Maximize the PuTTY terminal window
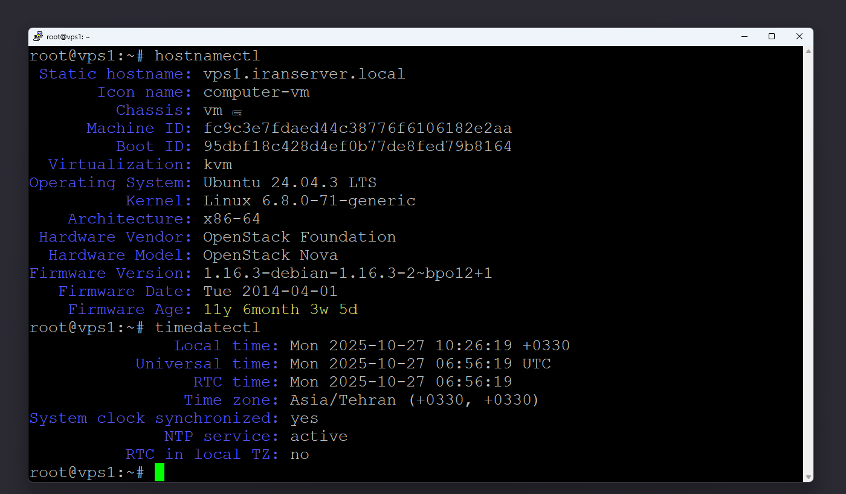This screenshot has height=494, width=846. coord(772,37)
